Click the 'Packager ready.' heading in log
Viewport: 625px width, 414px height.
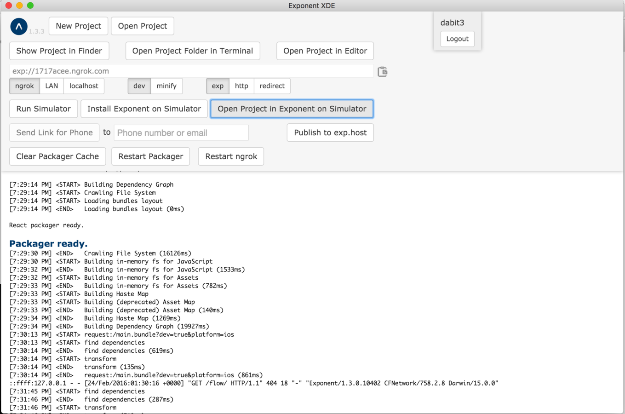pyautogui.click(x=48, y=243)
